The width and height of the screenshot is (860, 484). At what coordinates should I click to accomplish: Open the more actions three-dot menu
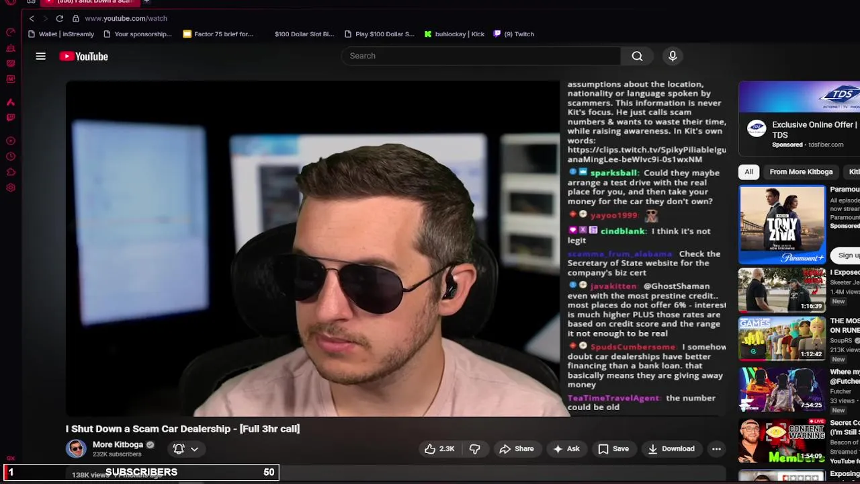716,448
